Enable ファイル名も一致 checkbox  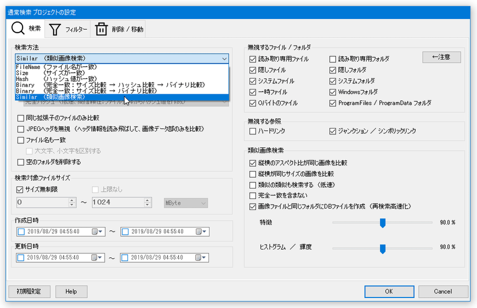pyautogui.click(x=21, y=140)
